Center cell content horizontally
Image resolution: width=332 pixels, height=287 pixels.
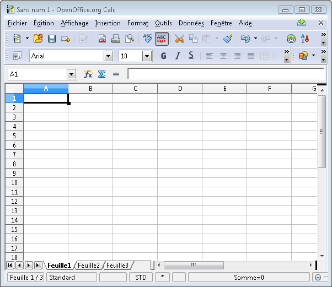(x=223, y=56)
